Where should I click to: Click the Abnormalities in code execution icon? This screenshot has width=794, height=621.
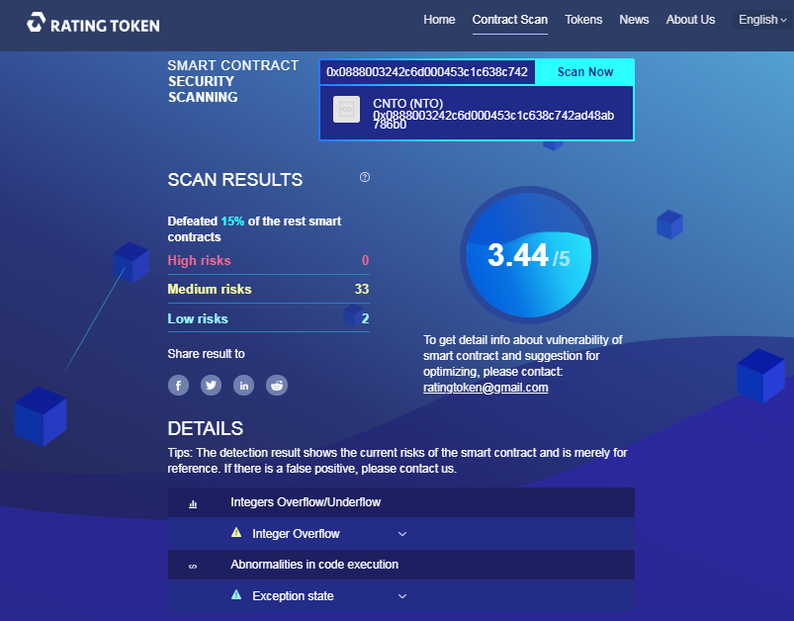coord(193,567)
